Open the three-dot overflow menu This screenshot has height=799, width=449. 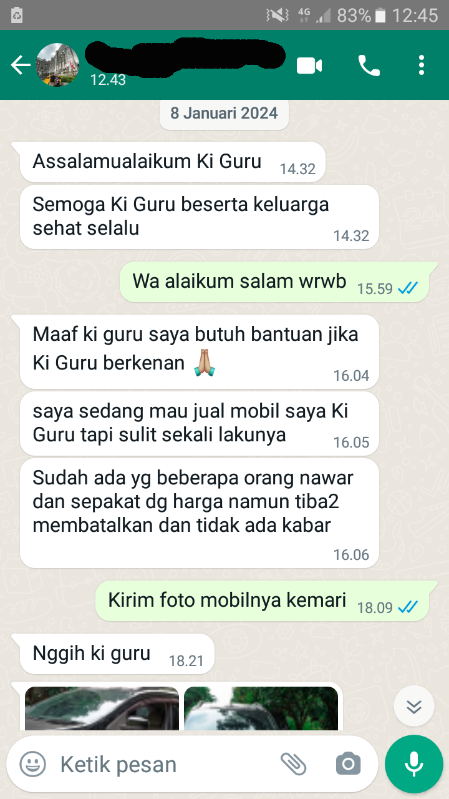(x=422, y=65)
